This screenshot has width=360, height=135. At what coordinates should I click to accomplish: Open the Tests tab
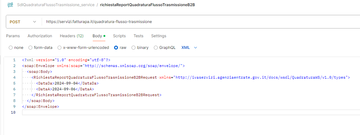click(138, 36)
